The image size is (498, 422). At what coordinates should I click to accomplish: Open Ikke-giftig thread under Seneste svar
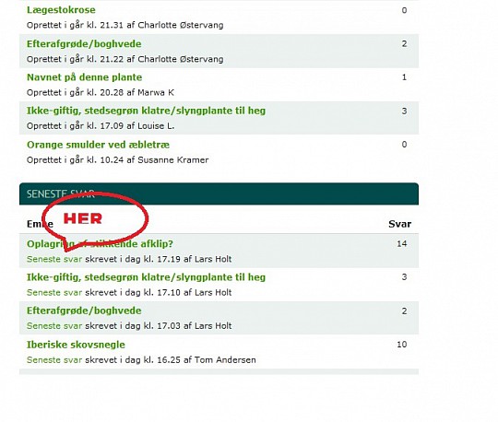coord(146,277)
